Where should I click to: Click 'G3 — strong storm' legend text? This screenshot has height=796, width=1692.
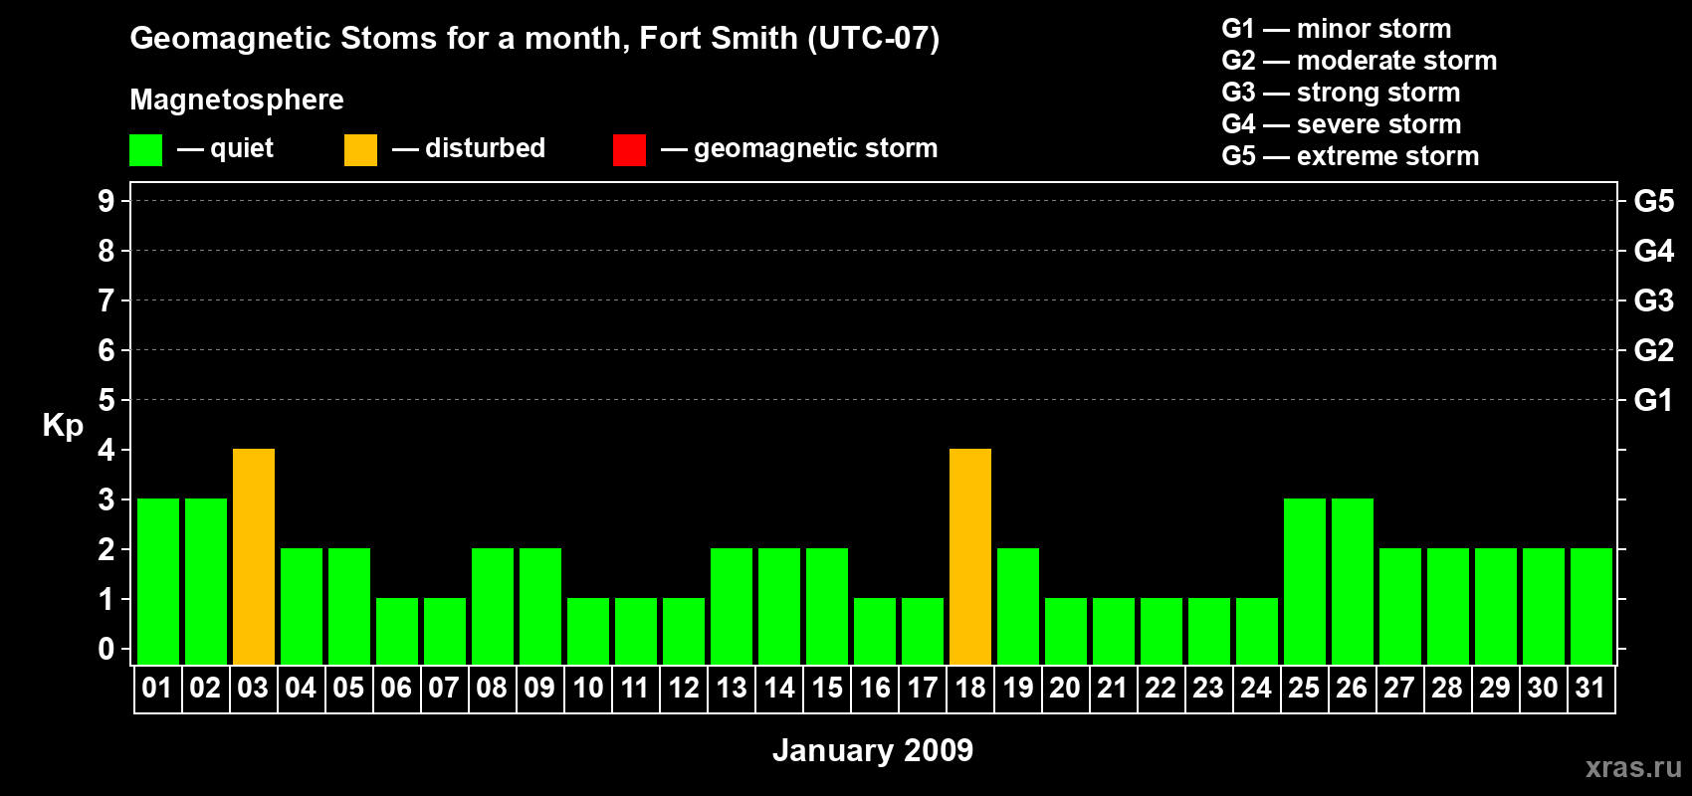point(1341,93)
